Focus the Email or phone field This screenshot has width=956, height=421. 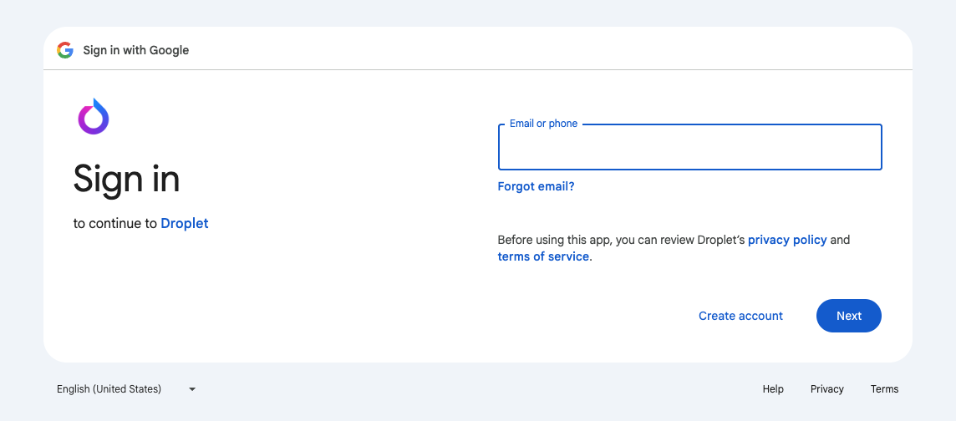[x=690, y=147]
